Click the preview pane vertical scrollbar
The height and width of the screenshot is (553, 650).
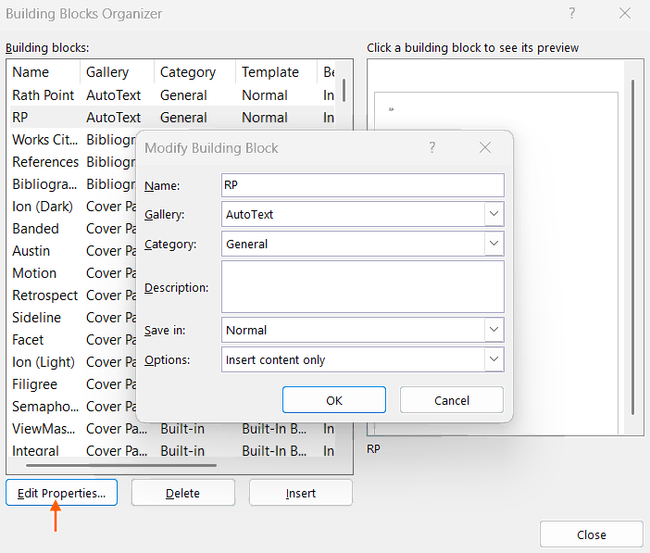click(x=632, y=246)
